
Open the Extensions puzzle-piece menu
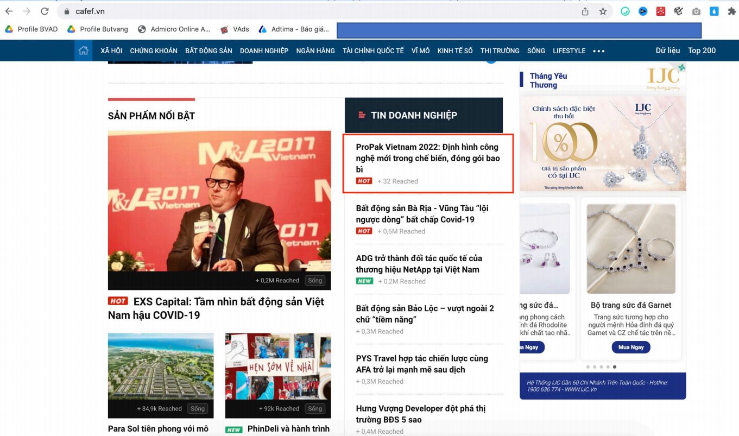pos(731,11)
